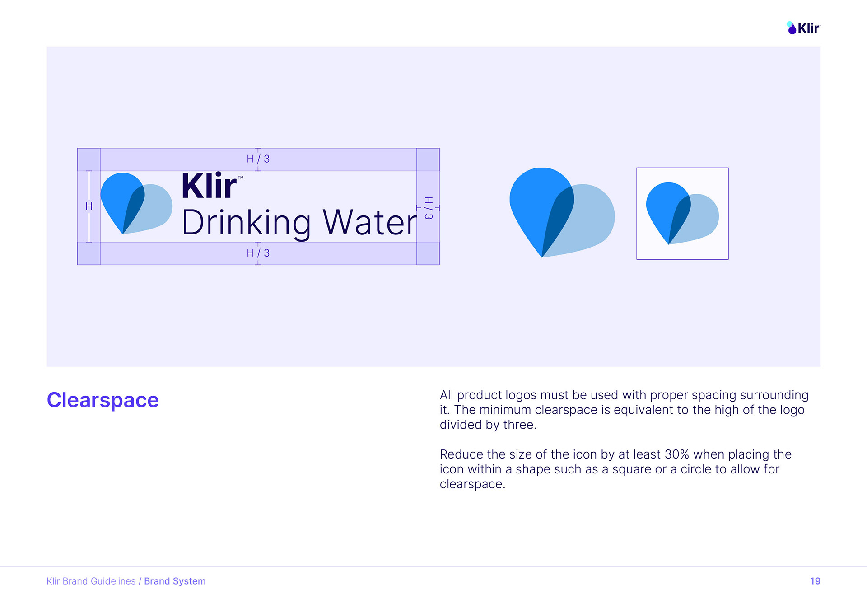Screen dimensions: 867x613
Task: Click the top-left clearspace corner square
Action: point(89,159)
